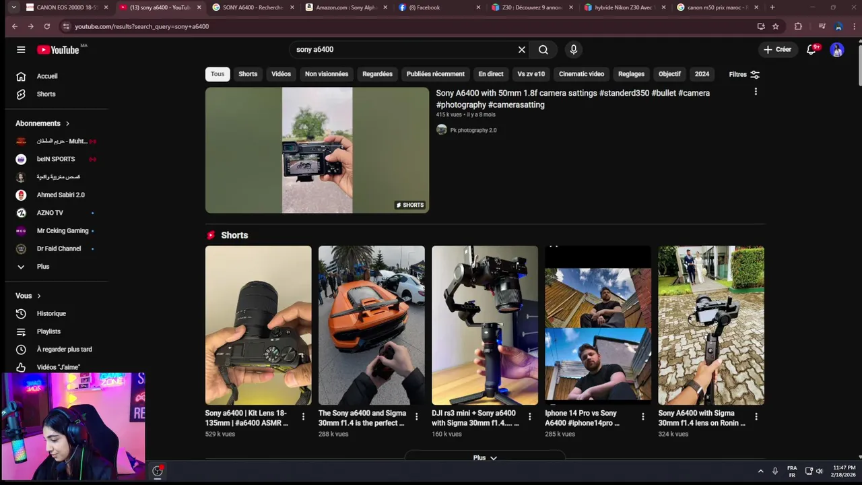Open options for Sony a6400 Kit Lens short
Image resolution: width=862 pixels, height=485 pixels.
[x=303, y=417]
